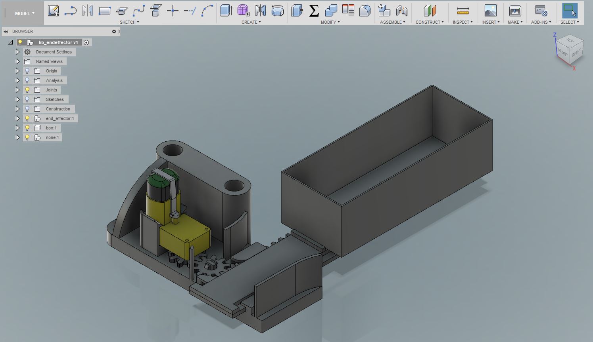Click activate radio beside lib_endeffector v1
Viewport: 593px width, 342px height.
coord(86,42)
